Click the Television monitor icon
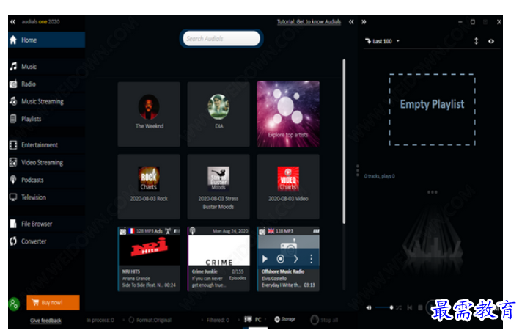This screenshot has width=522, height=333. click(x=13, y=197)
